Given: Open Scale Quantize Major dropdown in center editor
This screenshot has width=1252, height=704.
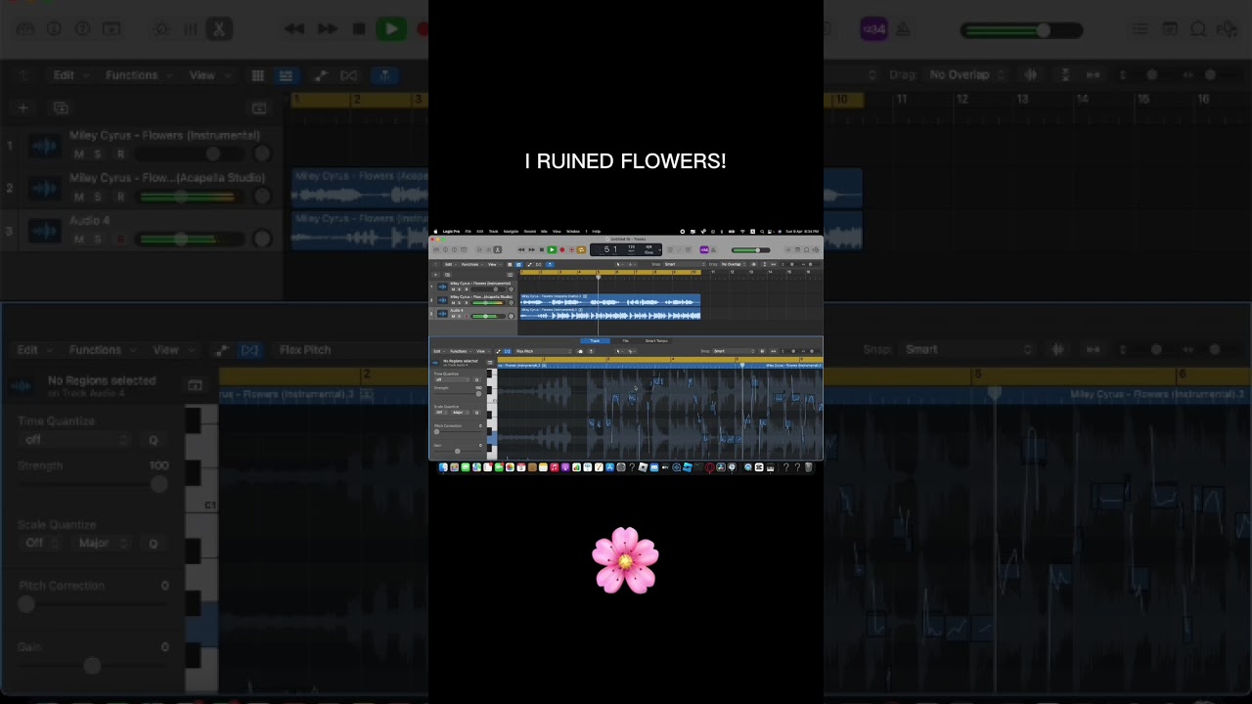Looking at the screenshot, I should click(x=461, y=413).
